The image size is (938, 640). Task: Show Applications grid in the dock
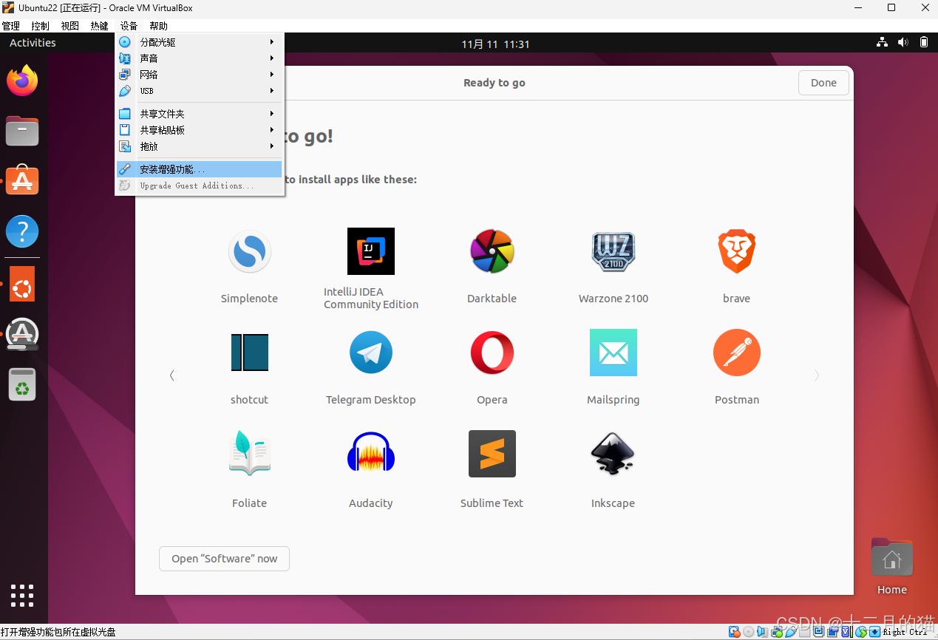[x=22, y=595]
